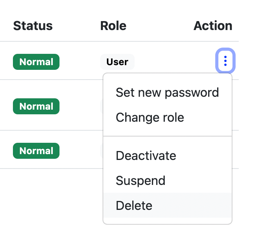Click the Normal status badge in first row

(36, 62)
